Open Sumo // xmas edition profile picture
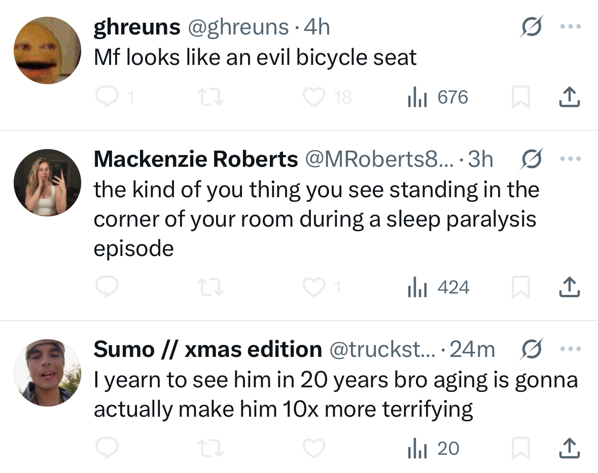598x473 pixels. point(47,373)
